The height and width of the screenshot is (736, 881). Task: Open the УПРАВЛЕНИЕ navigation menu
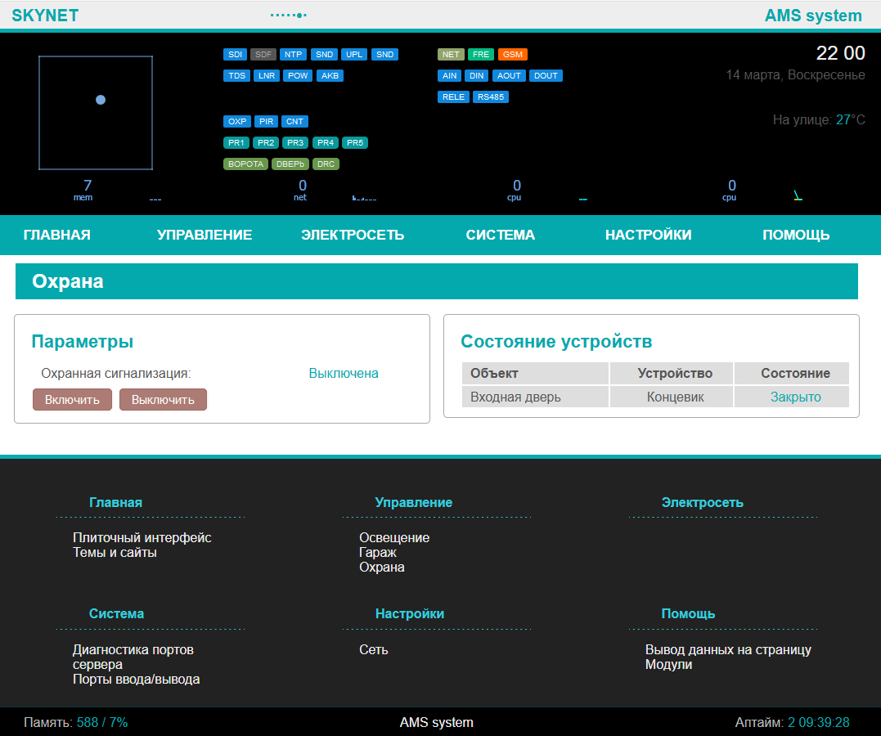[x=205, y=236]
